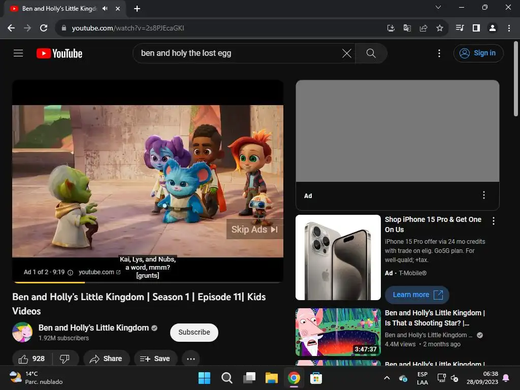
Task: Open the YouTube hamburger guide menu
Action: pos(18,53)
